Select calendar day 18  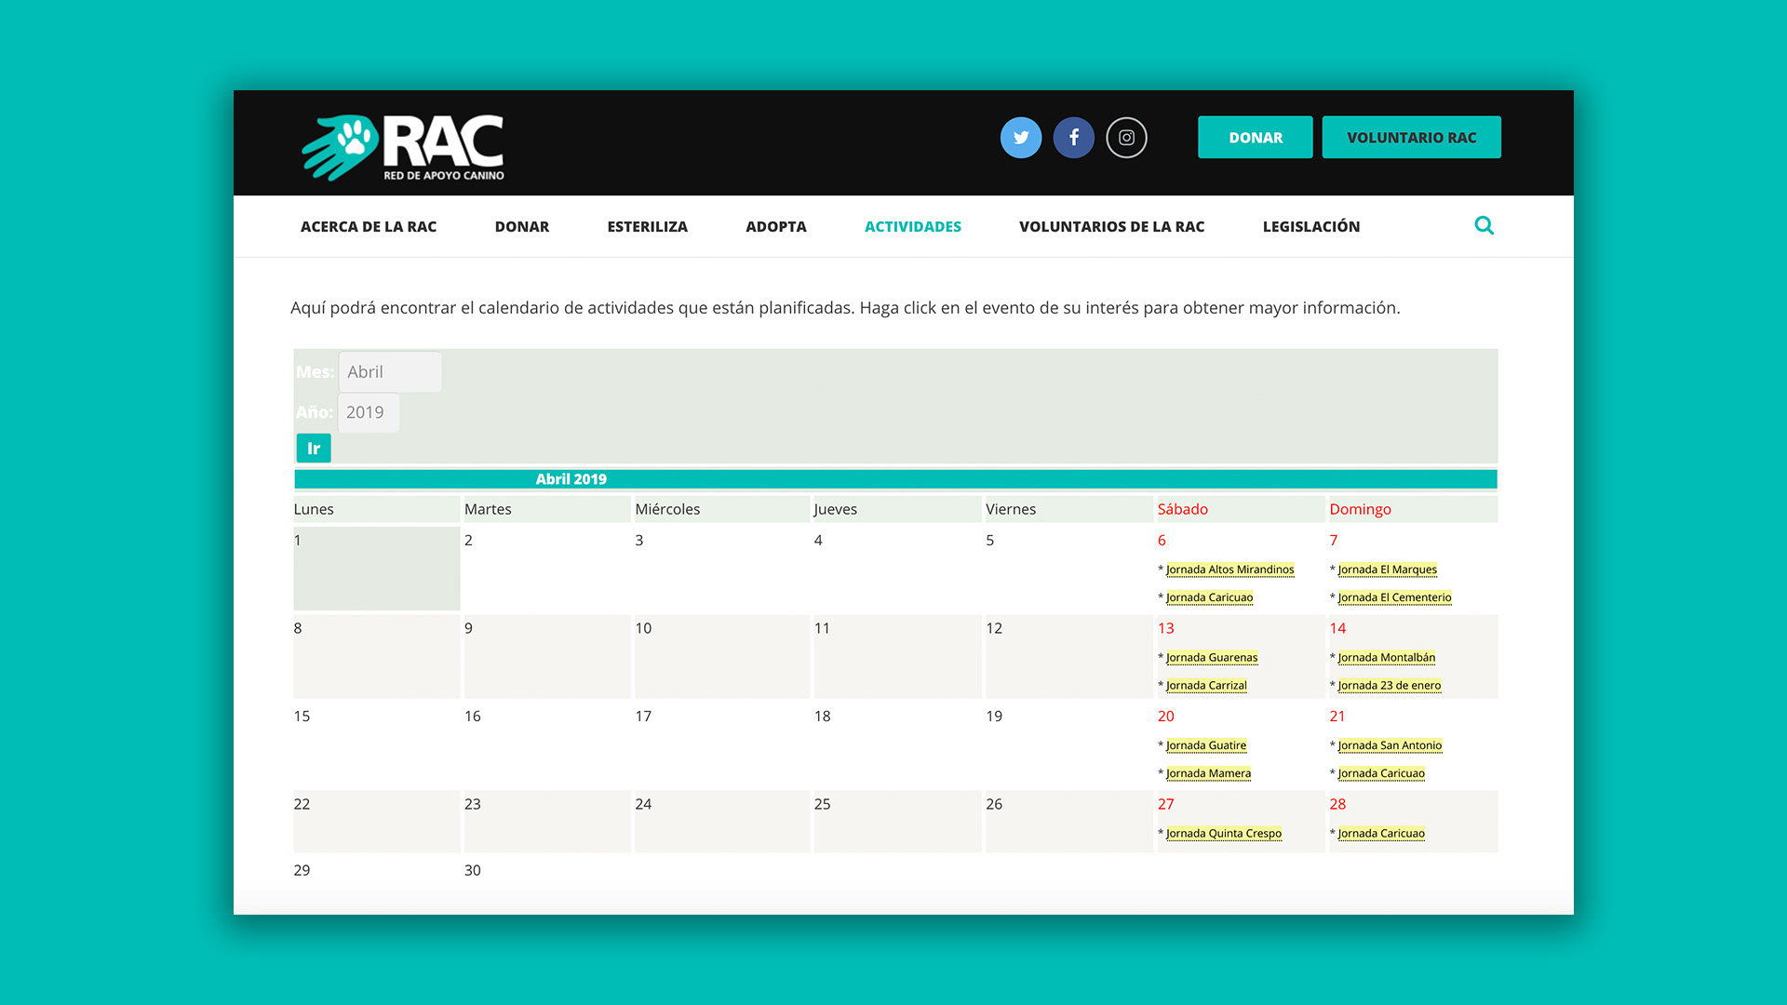point(897,744)
